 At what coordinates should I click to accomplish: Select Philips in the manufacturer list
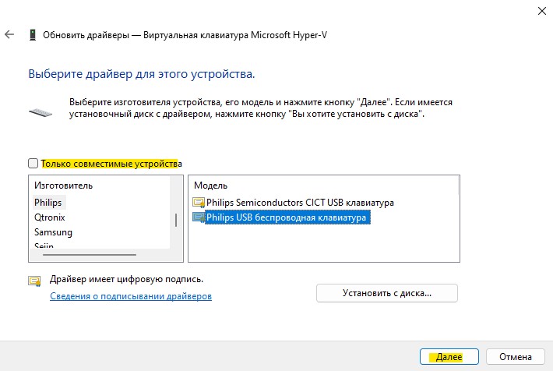click(48, 203)
